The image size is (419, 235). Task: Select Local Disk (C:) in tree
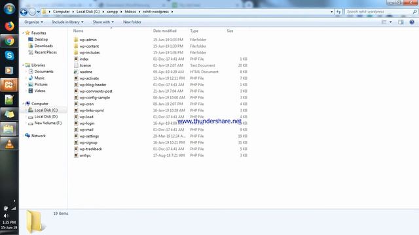point(46,110)
